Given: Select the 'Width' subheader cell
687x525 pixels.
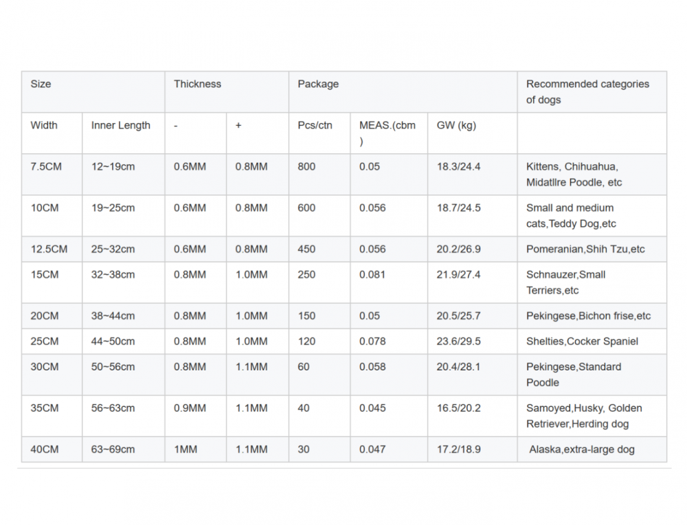Looking at the screenshot, I should [x=52, y=133].
